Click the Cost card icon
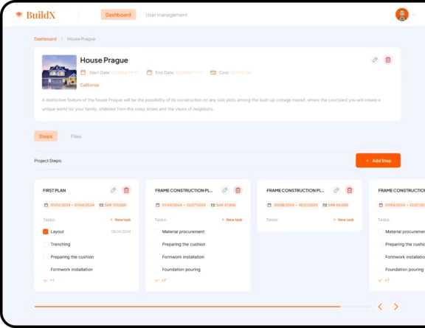The image size is (425, 328). 213,72
